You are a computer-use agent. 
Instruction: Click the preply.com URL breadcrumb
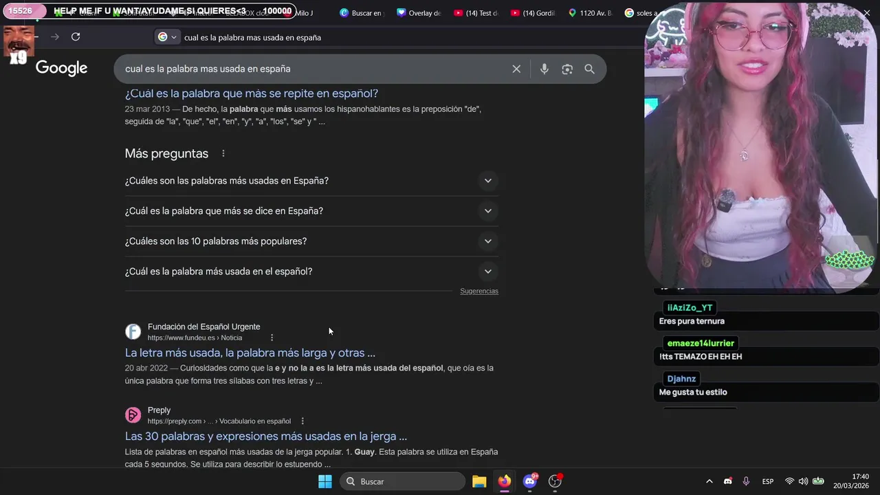219,421
